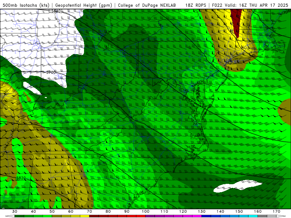Click the "500mb Isotachs (kts)" title text
This screenshot has height=218, width=291.
(x=26, y=5)
